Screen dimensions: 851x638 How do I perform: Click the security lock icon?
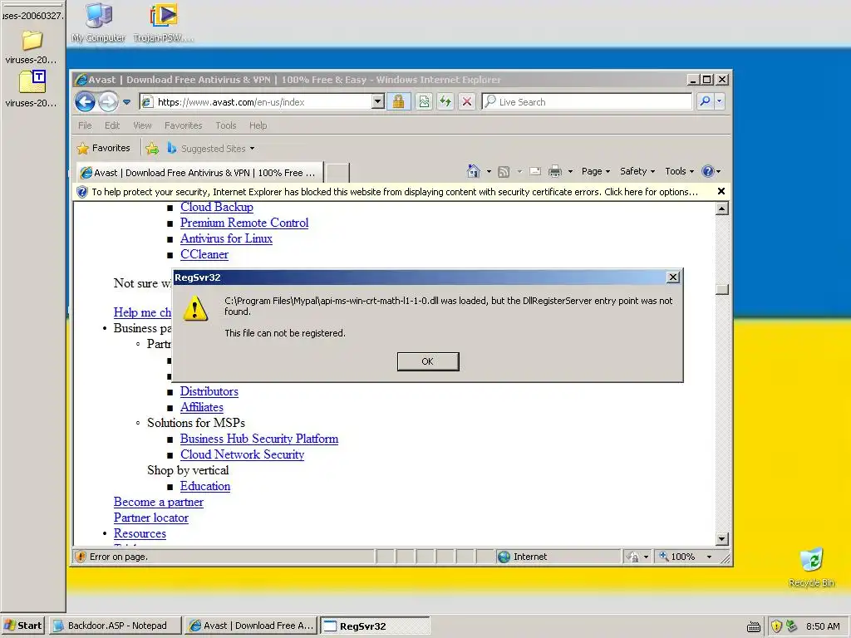[398, 101]
